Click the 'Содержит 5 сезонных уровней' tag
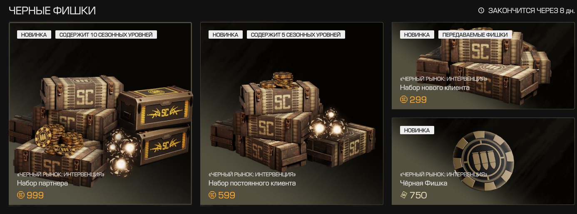 tap(296, 34)
